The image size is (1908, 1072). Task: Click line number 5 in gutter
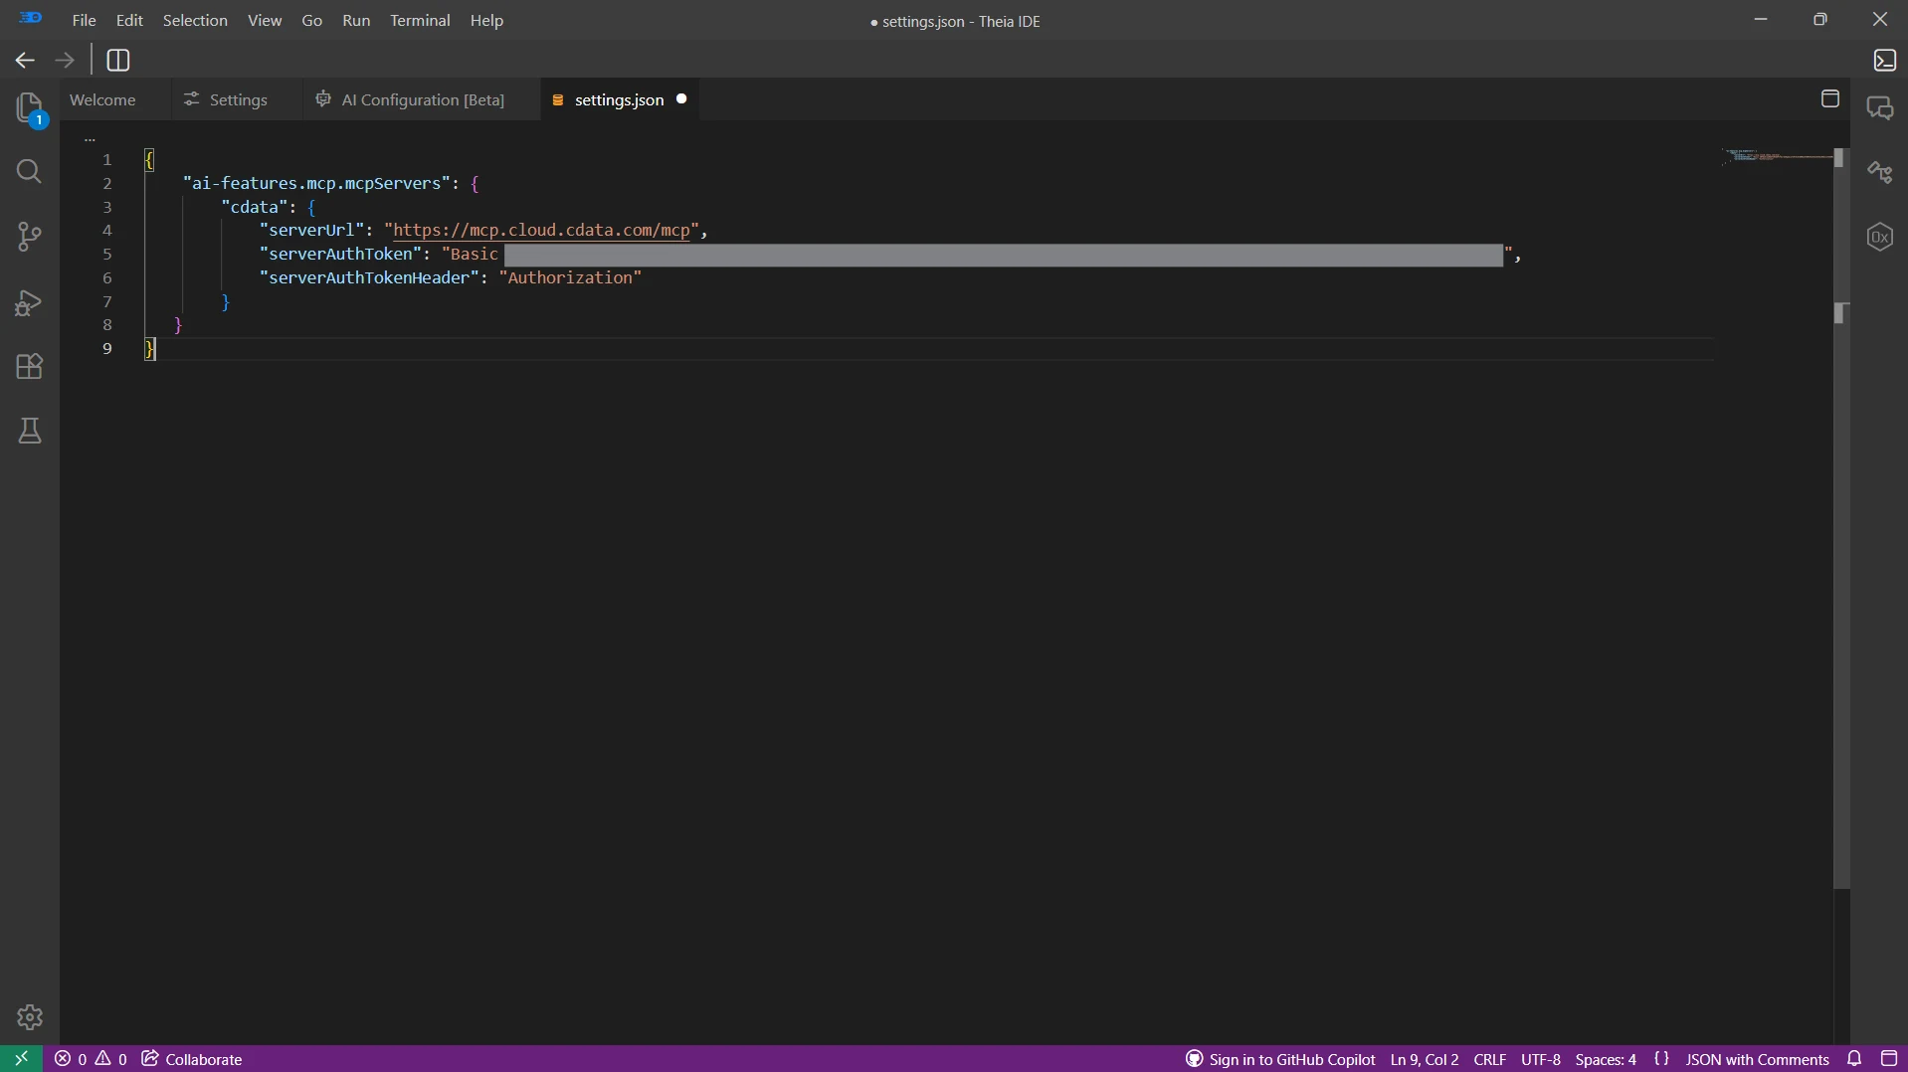pos(107,255)
